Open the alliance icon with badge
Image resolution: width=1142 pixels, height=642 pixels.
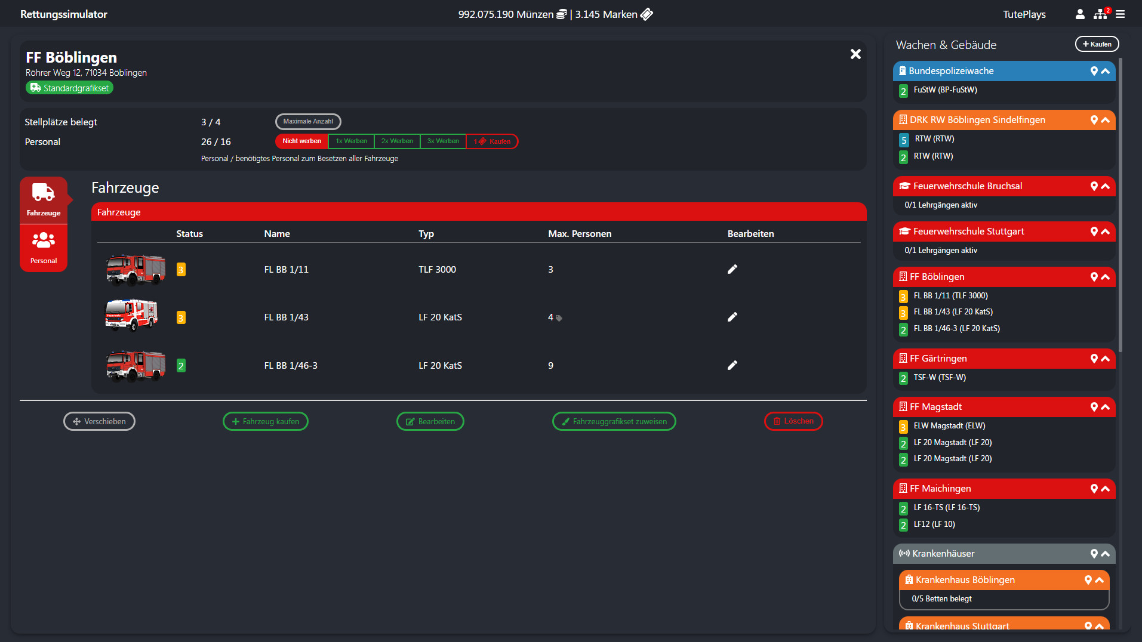coord(1101,14)
